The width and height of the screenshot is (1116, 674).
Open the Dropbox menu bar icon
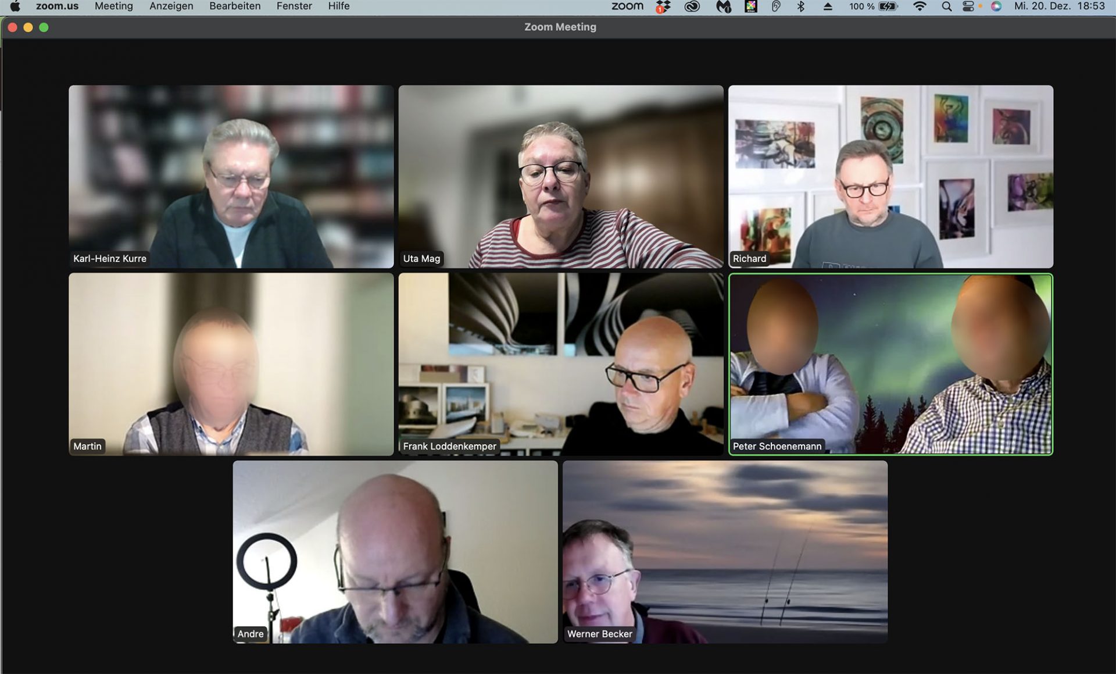coord(663,6)
